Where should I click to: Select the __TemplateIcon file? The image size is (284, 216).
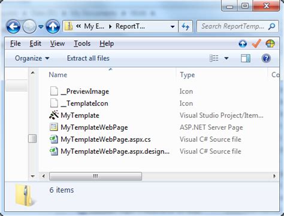(84, 104)
